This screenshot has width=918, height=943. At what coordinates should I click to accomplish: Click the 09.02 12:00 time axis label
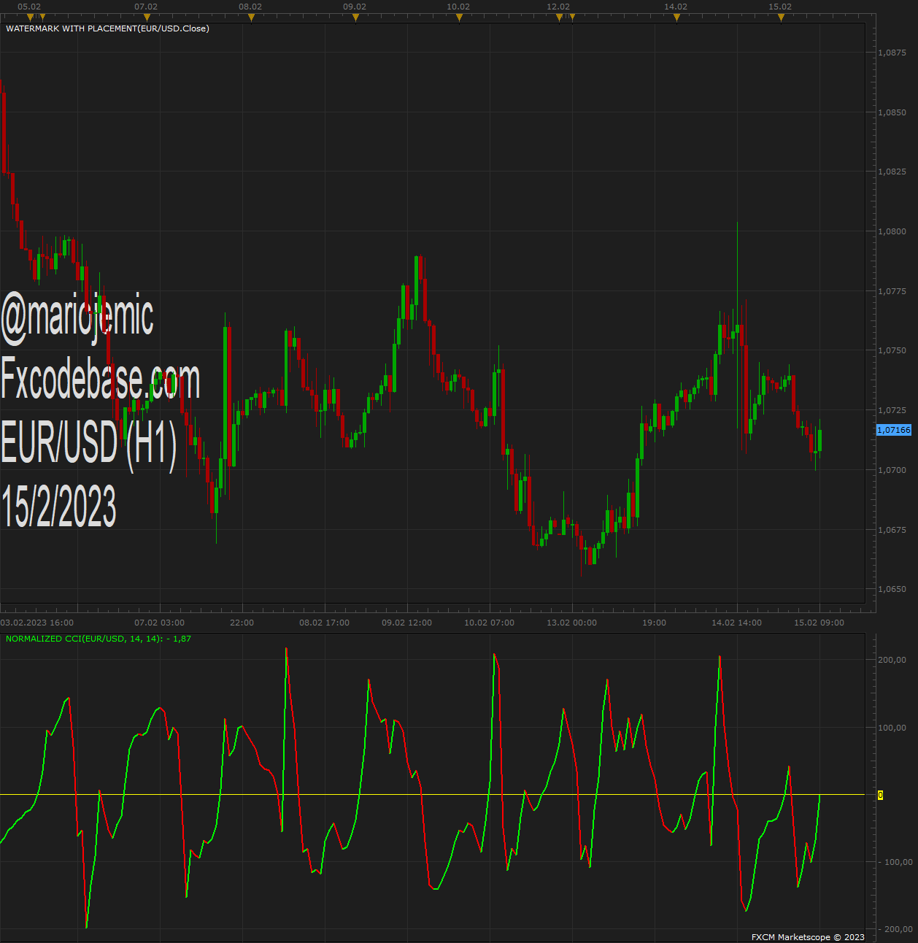click(406, 623)
